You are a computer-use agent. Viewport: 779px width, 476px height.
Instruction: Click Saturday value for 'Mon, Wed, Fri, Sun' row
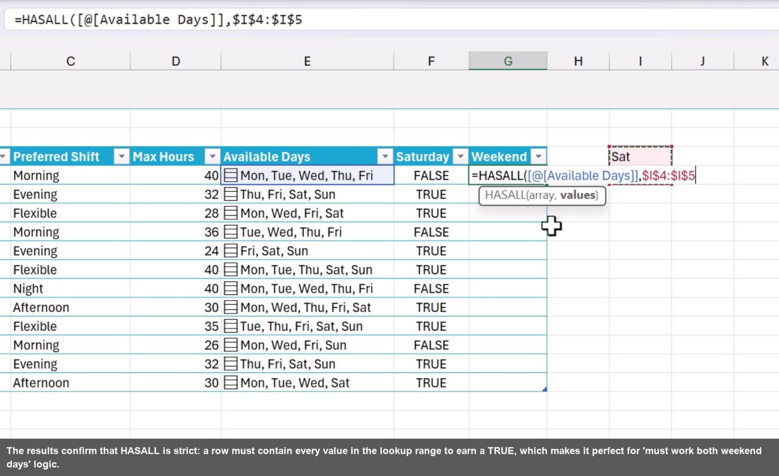click(431, 345)
